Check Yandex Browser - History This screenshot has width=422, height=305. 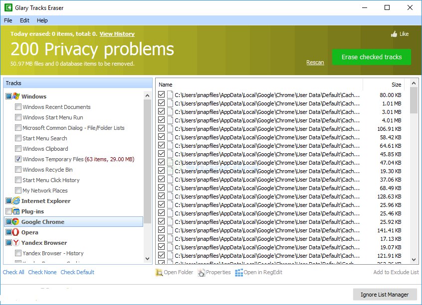tap(18, 253)
